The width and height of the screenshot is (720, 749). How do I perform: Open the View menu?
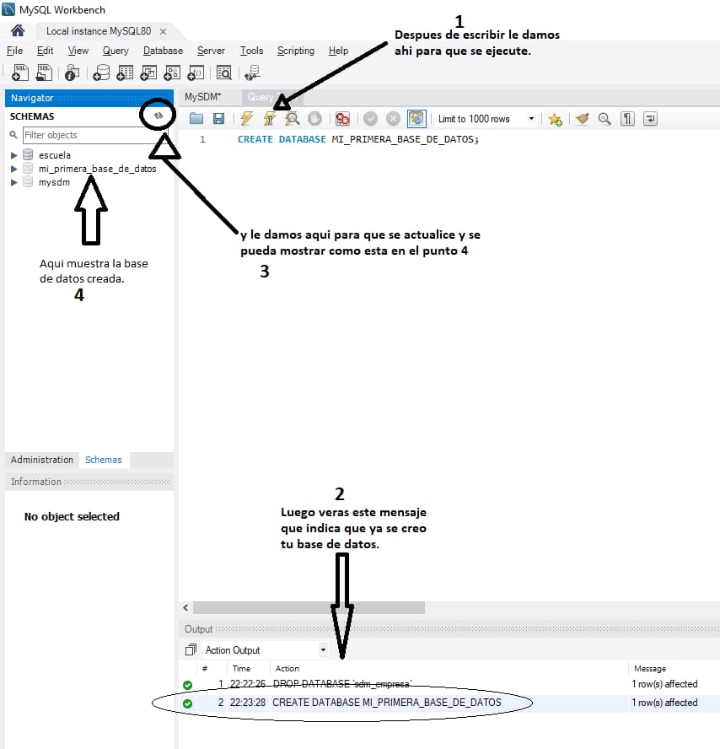(x=78, y=51)
